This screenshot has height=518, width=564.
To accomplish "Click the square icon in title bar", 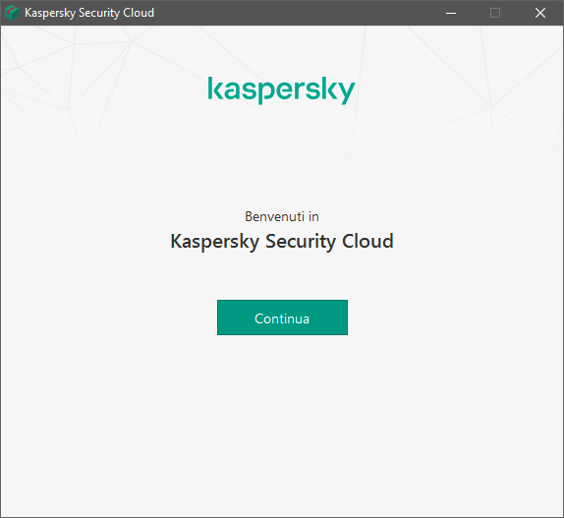I will [x=495, y=13].
